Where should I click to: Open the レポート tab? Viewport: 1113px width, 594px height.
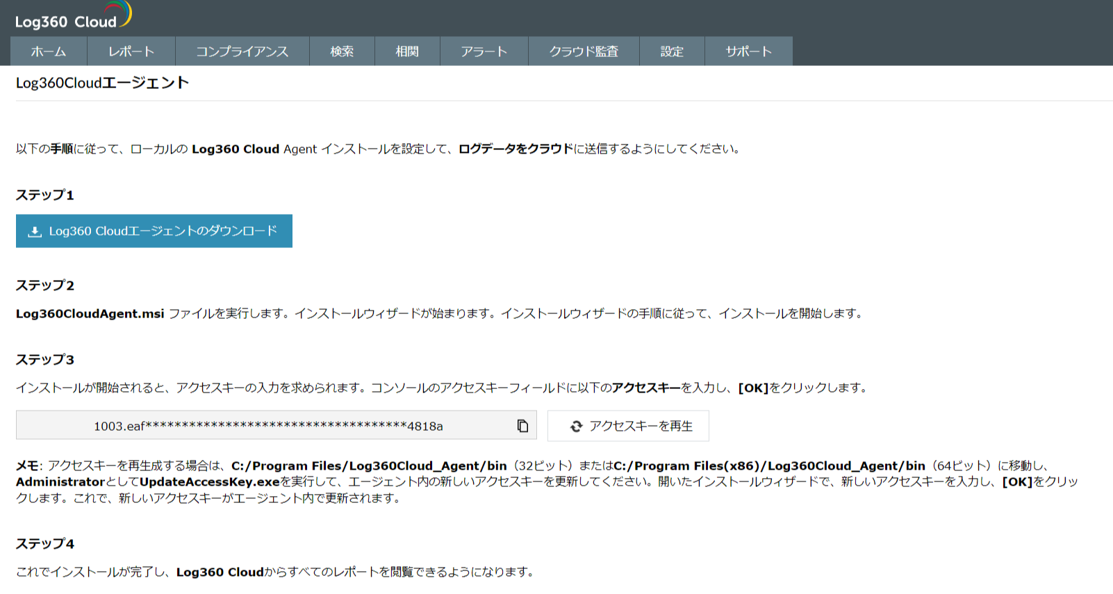point(131,51)
